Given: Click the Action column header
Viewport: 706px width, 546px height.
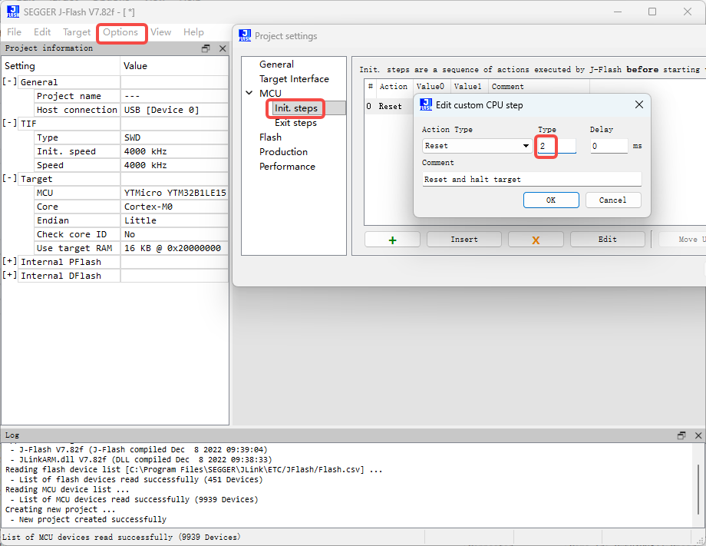Looking at the screenshot, I should coord(394,87).
